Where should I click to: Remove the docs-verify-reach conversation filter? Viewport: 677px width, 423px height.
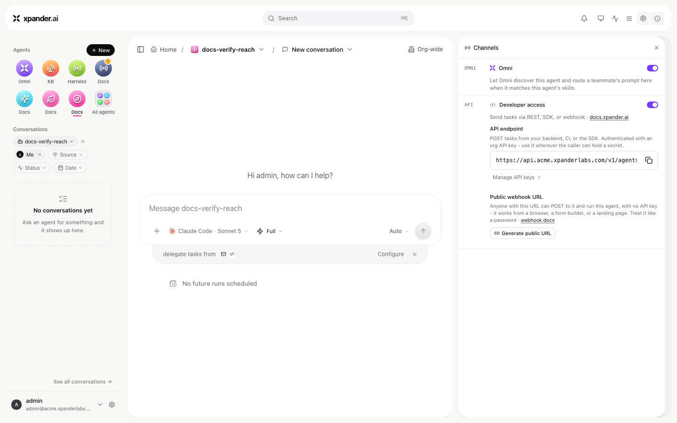pyautogui.click(x=83, y=141)
